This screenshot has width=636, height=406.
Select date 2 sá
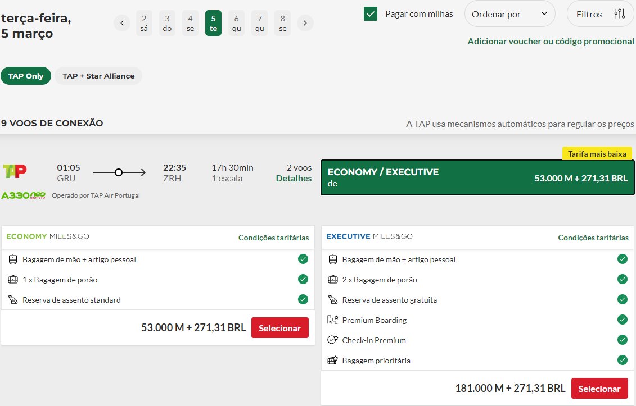click(x=144, y=23)
